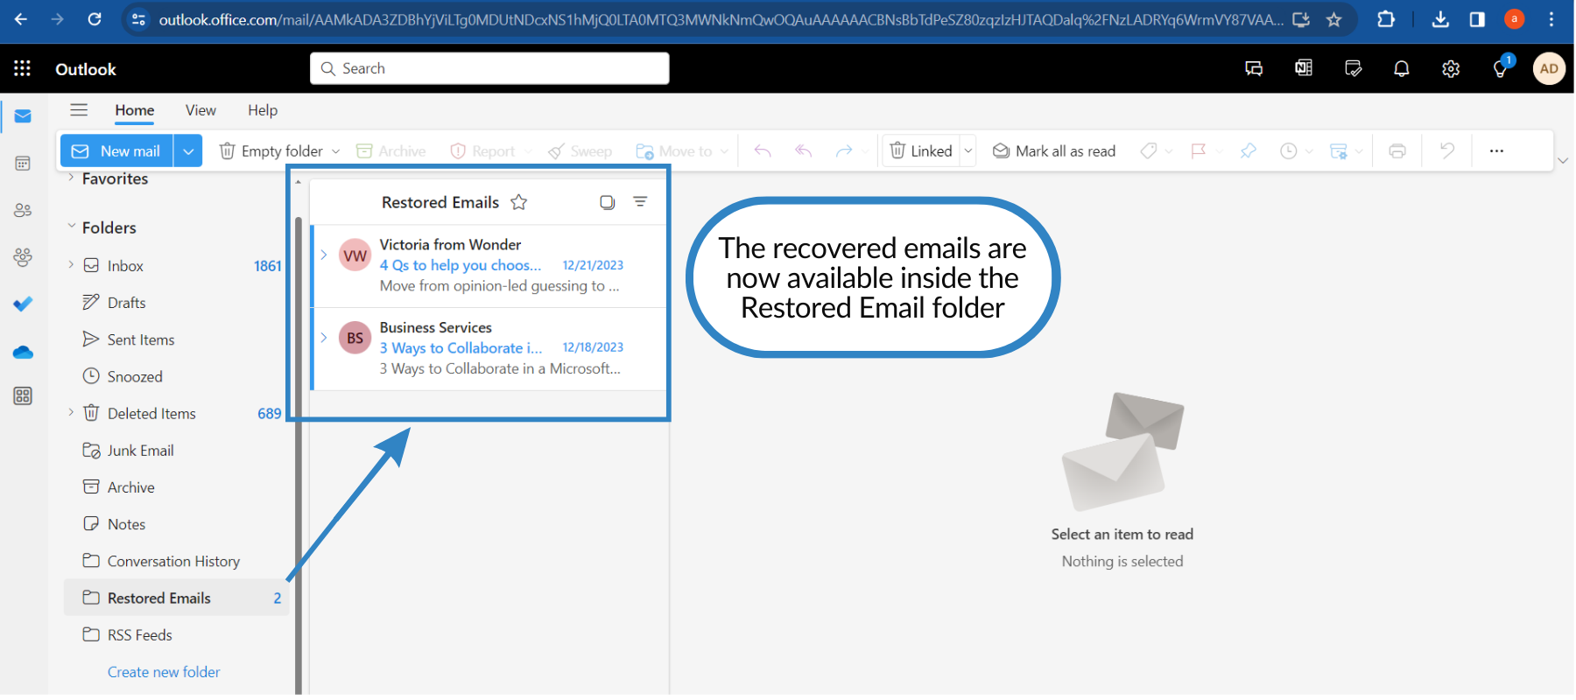Viewport: 1576px width, 700px height.
Task: Open the Business Services email
Action: coord(489,348)
